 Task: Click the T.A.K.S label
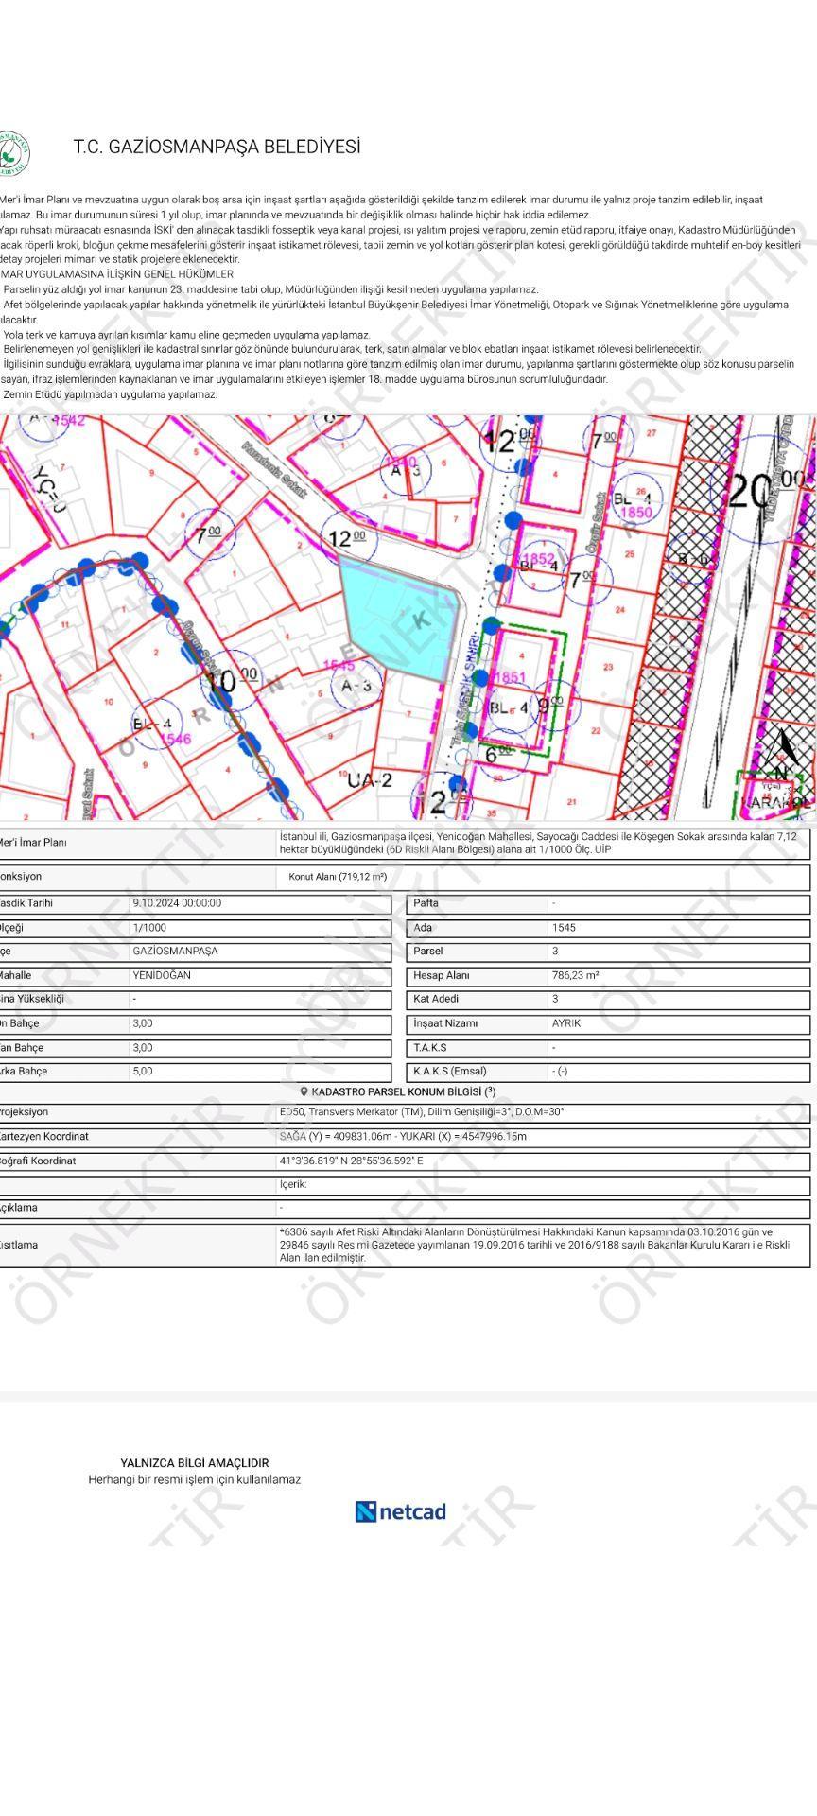pos(430,1048)
